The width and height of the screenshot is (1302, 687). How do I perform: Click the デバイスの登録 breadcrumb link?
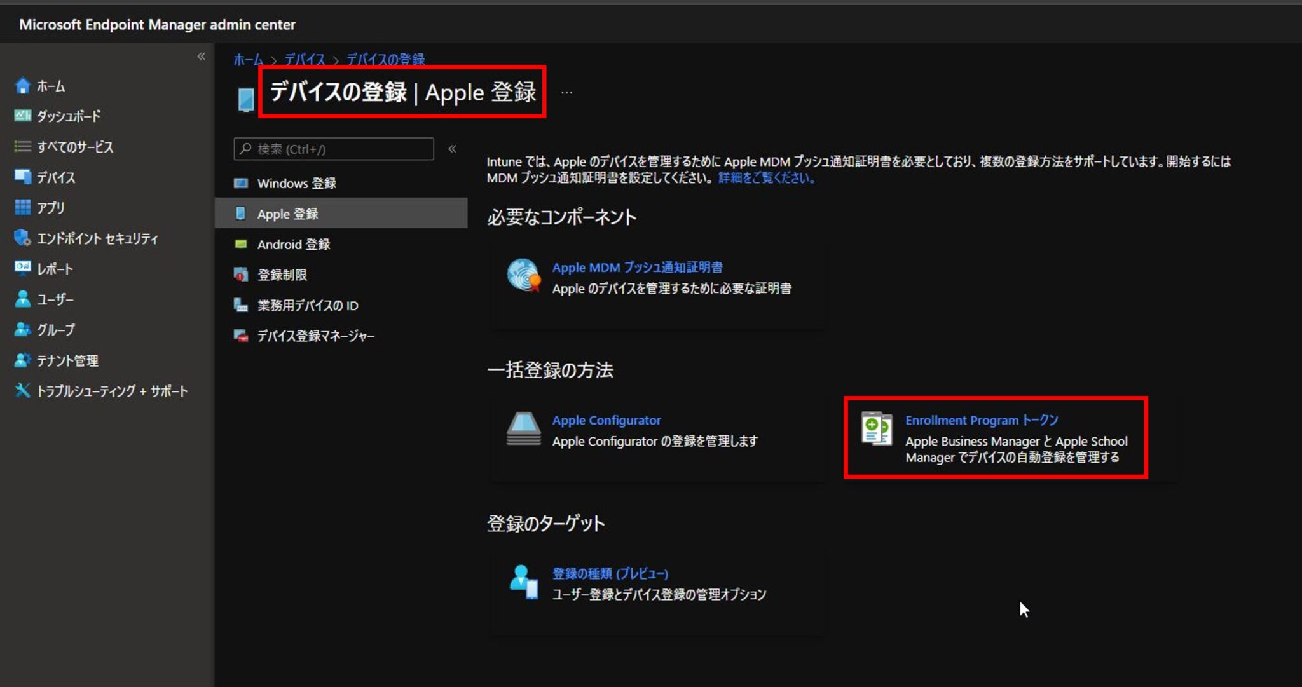(x=385, y=60)
